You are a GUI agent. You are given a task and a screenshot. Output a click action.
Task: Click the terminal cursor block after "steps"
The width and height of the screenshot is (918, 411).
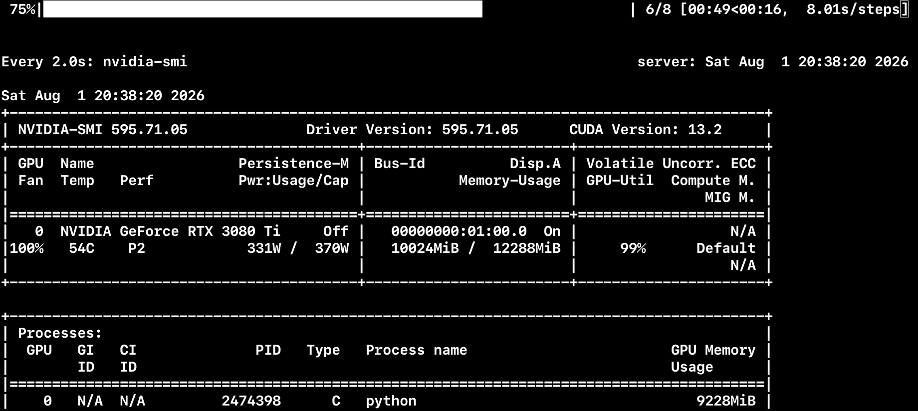click(904, 9)
